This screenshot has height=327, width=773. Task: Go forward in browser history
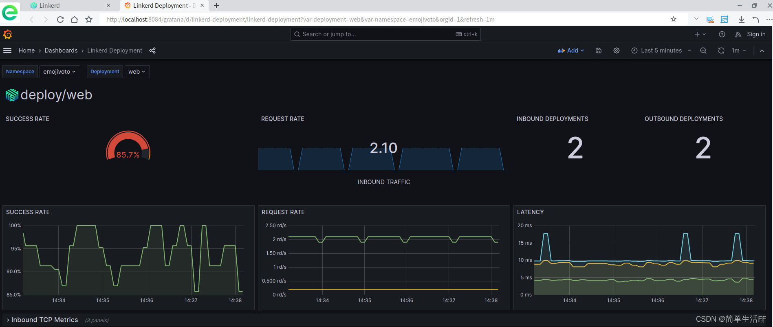pos(46,20)
